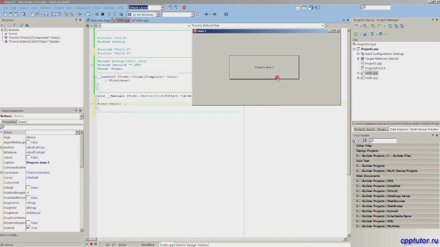
Task: Uncheck the Enabled property checkbox
Action: coord(28,228)
